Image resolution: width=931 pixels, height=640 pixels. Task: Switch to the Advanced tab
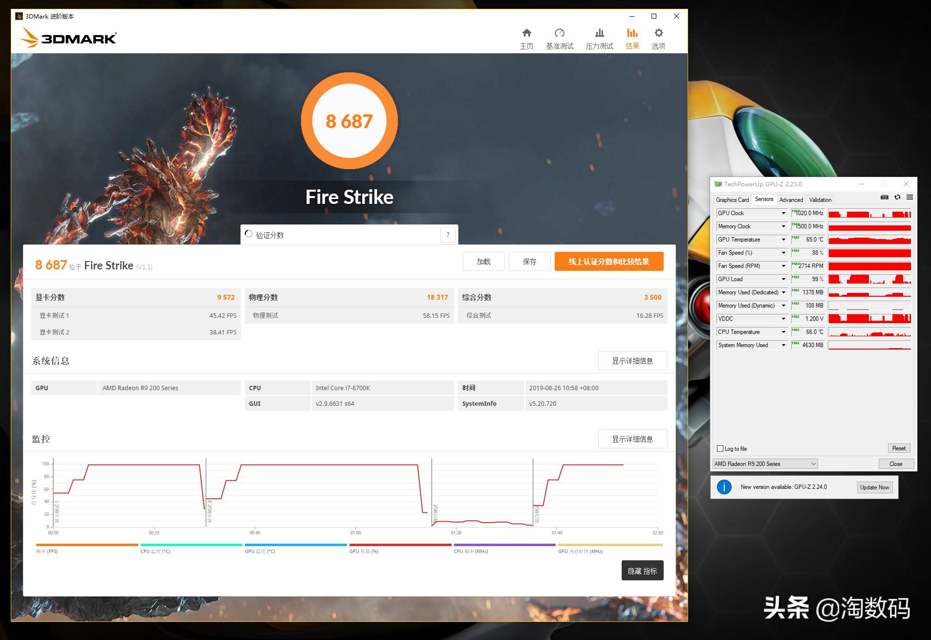(791, 199)
